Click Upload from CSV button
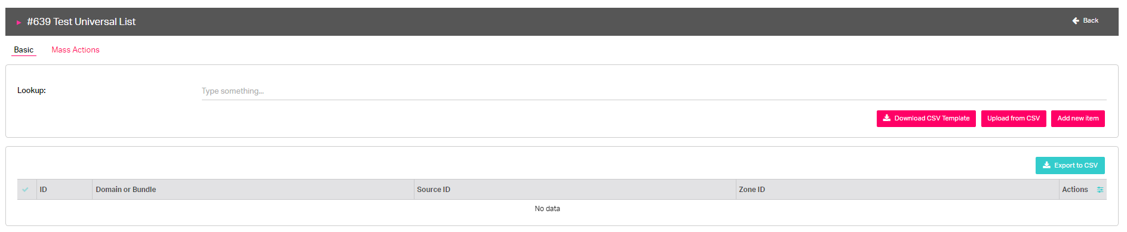The height and width of the screenshot is (232, 1127). point(1014,119)
